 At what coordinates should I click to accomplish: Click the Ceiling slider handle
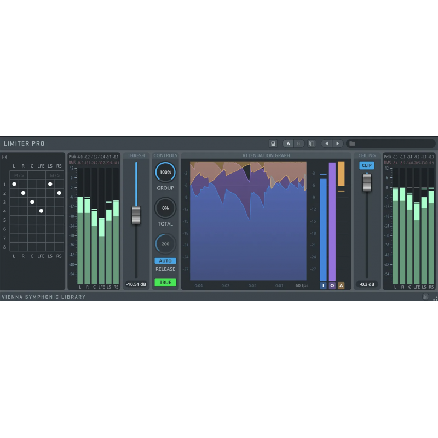[367, 182]
